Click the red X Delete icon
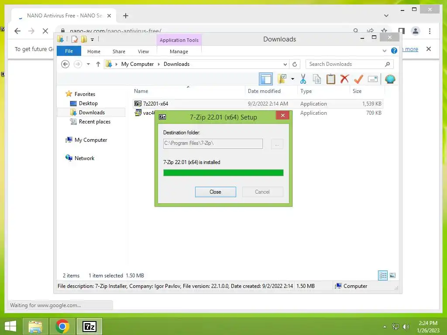This screenshot has height=335, width=447. [344, 79]
